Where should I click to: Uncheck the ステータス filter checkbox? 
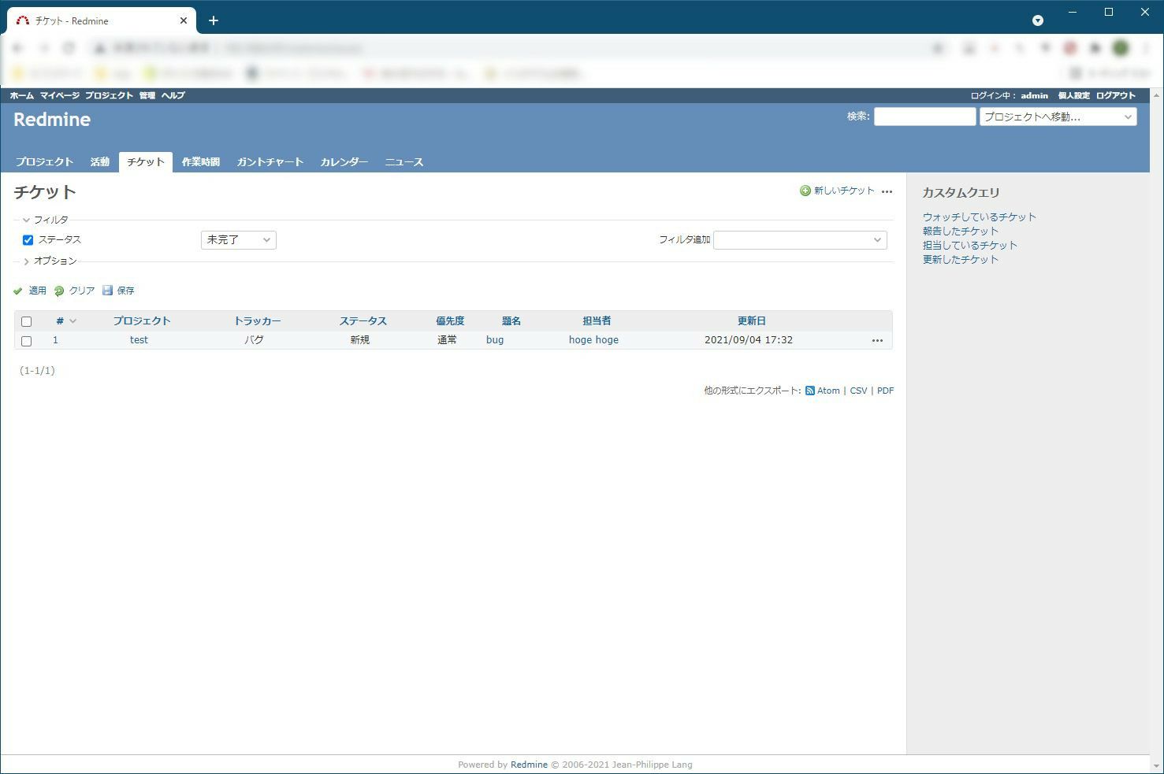pyautogui.click(x=28, y=240)
